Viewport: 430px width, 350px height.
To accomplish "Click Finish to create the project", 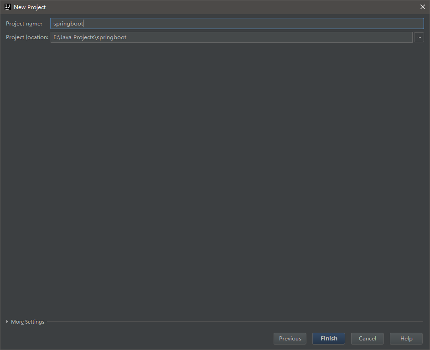I will [328, 339].
